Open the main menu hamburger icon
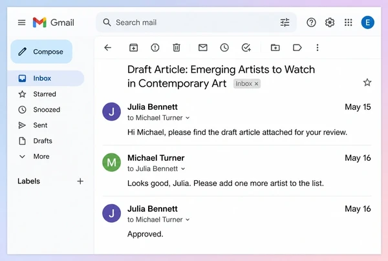388x261 pixels. [22, 23]
